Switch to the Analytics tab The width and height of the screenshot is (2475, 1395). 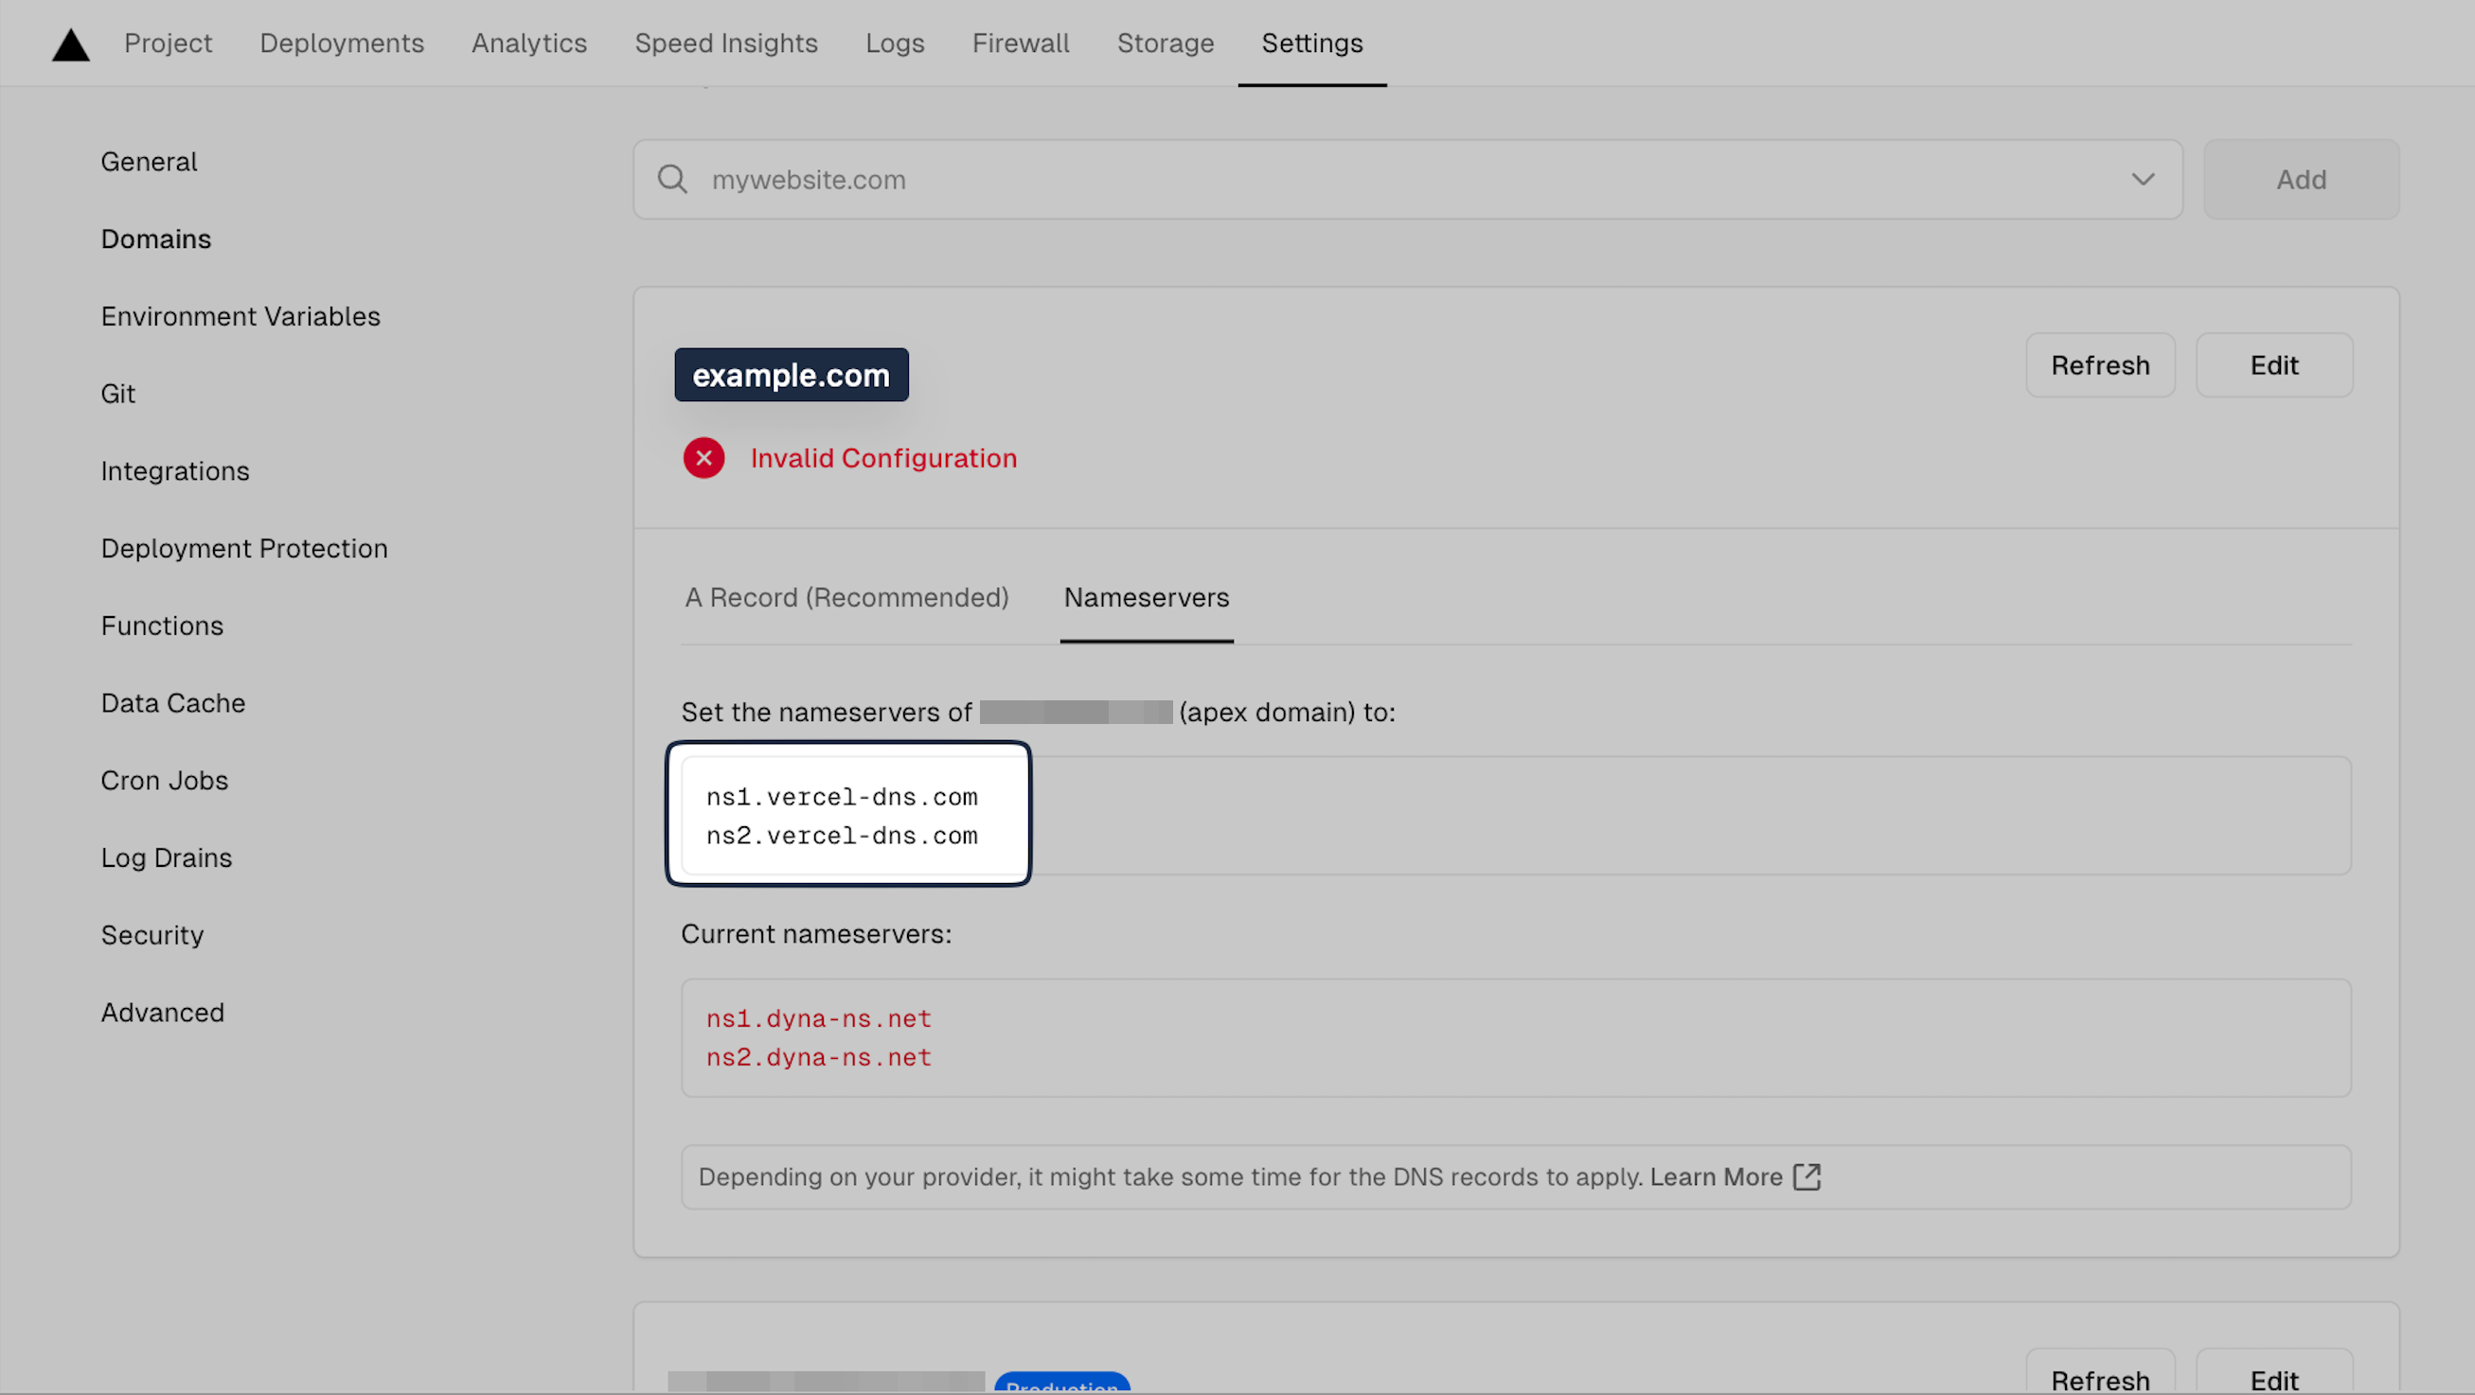(529, 44)
